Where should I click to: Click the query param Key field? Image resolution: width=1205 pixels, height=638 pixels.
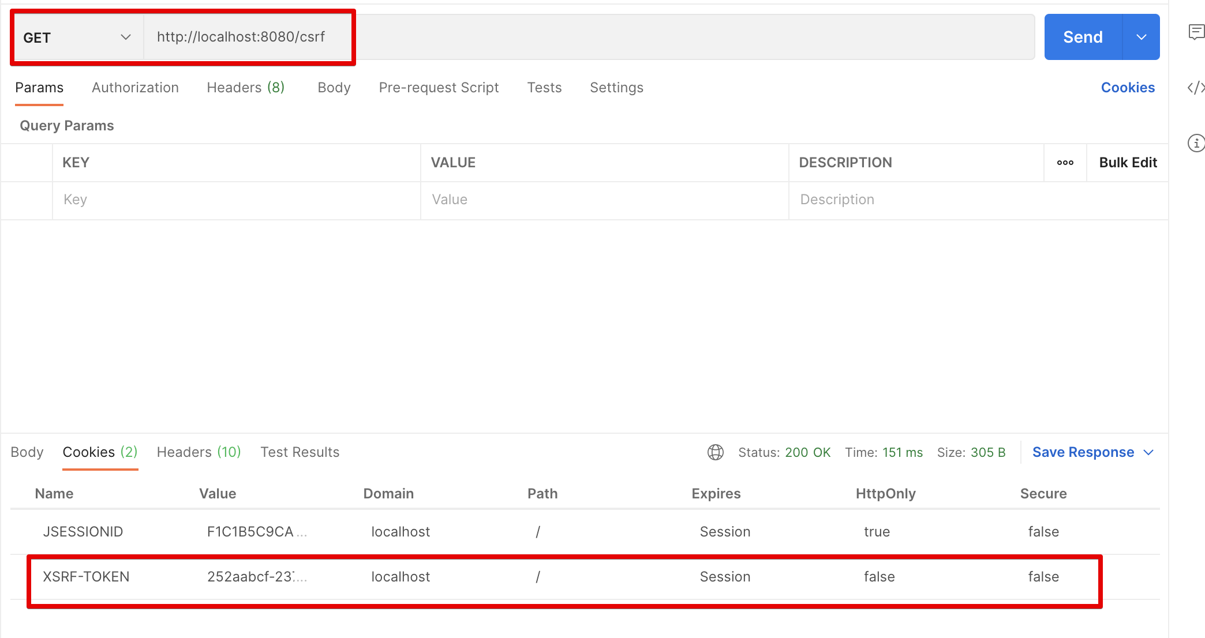[235, 200]
